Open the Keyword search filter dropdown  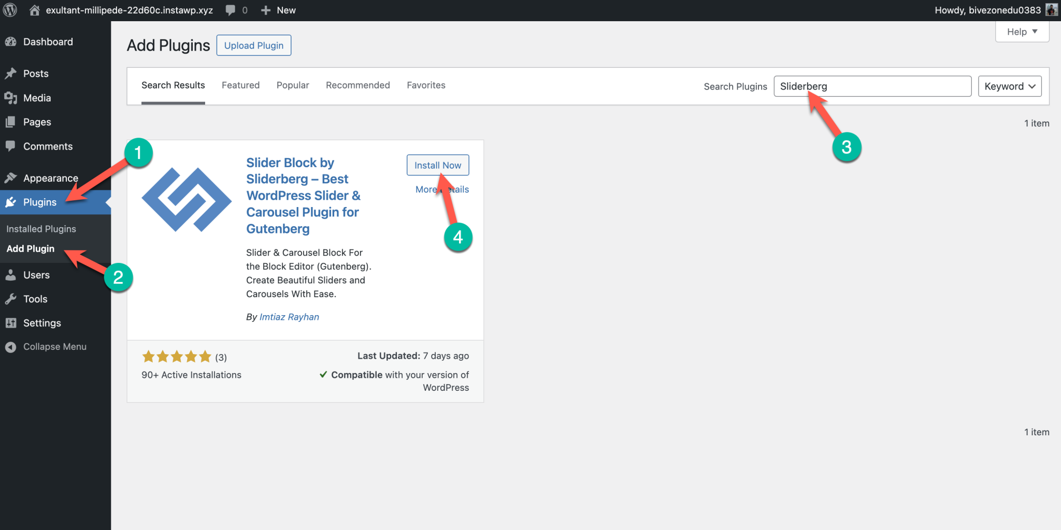pos(1009,86)
